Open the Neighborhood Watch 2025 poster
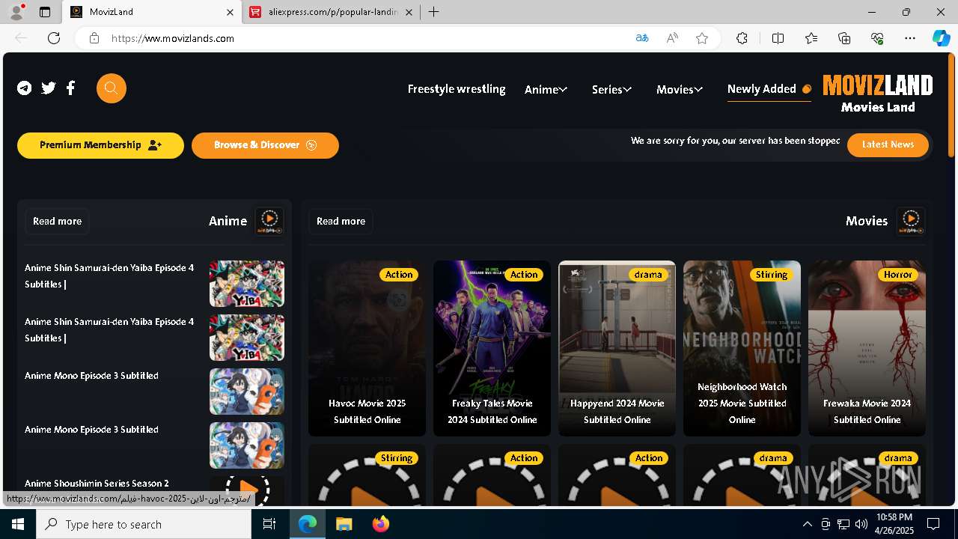Screen dimensions: 958x539 coord(742,348)
